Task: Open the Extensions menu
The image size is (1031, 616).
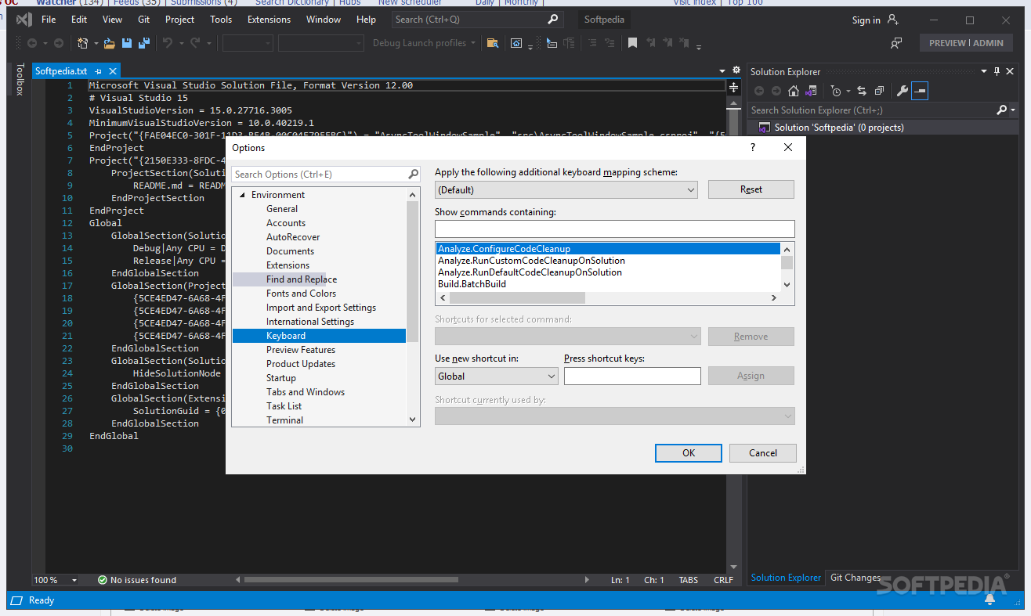Action: point(269,20)
